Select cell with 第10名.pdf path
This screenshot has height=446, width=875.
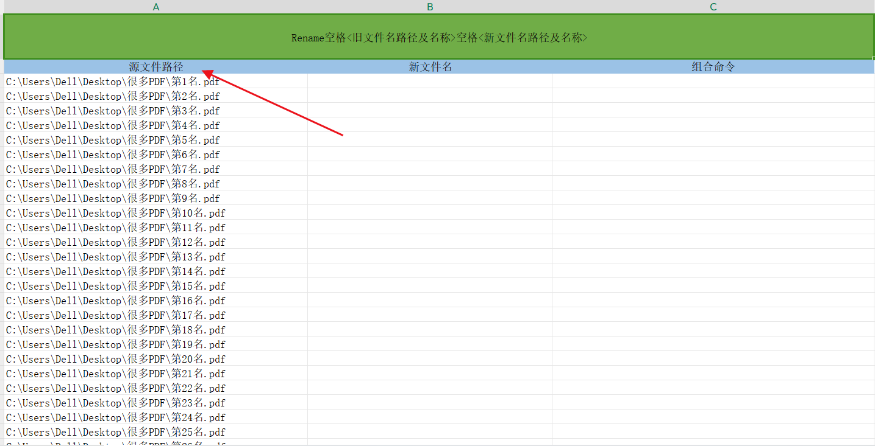click(156, 212)
